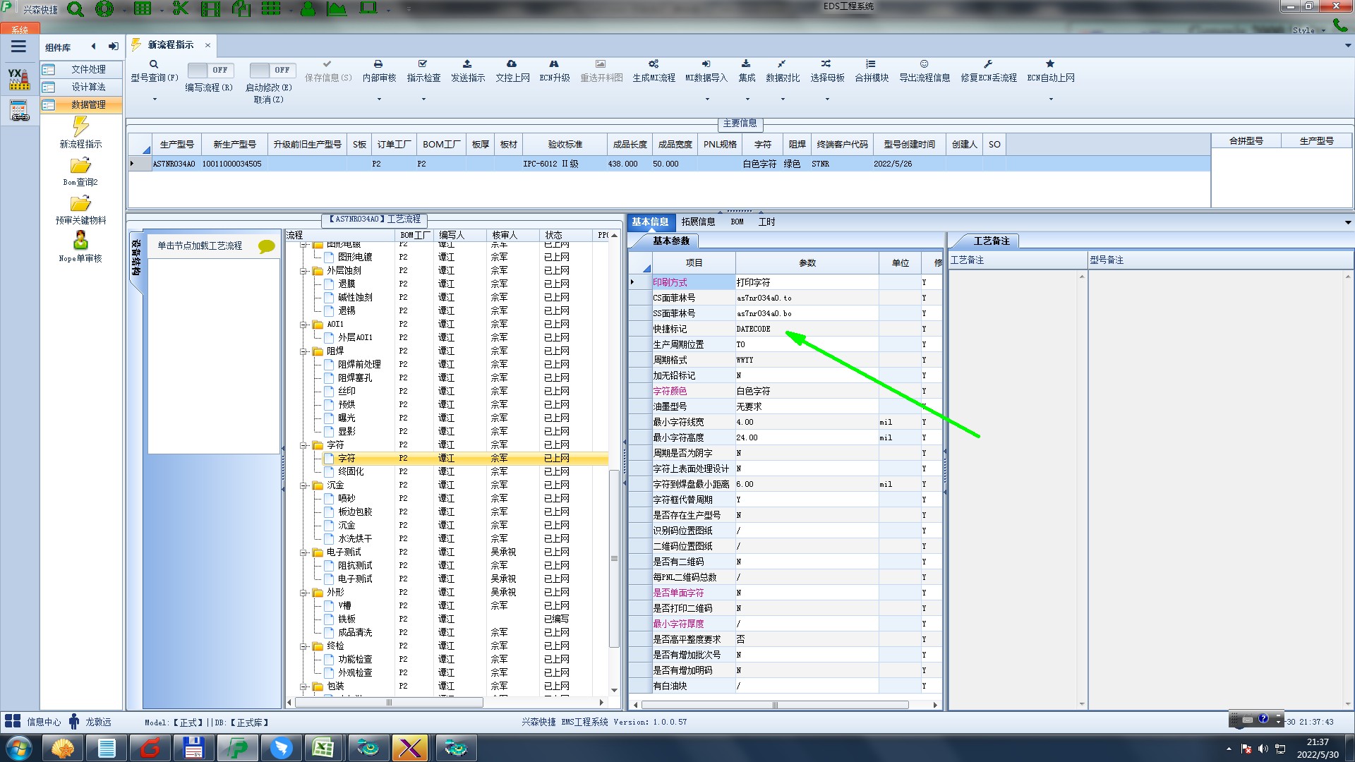
Task: Click the 文控上网 upload icon
Action: click(512, 64)
